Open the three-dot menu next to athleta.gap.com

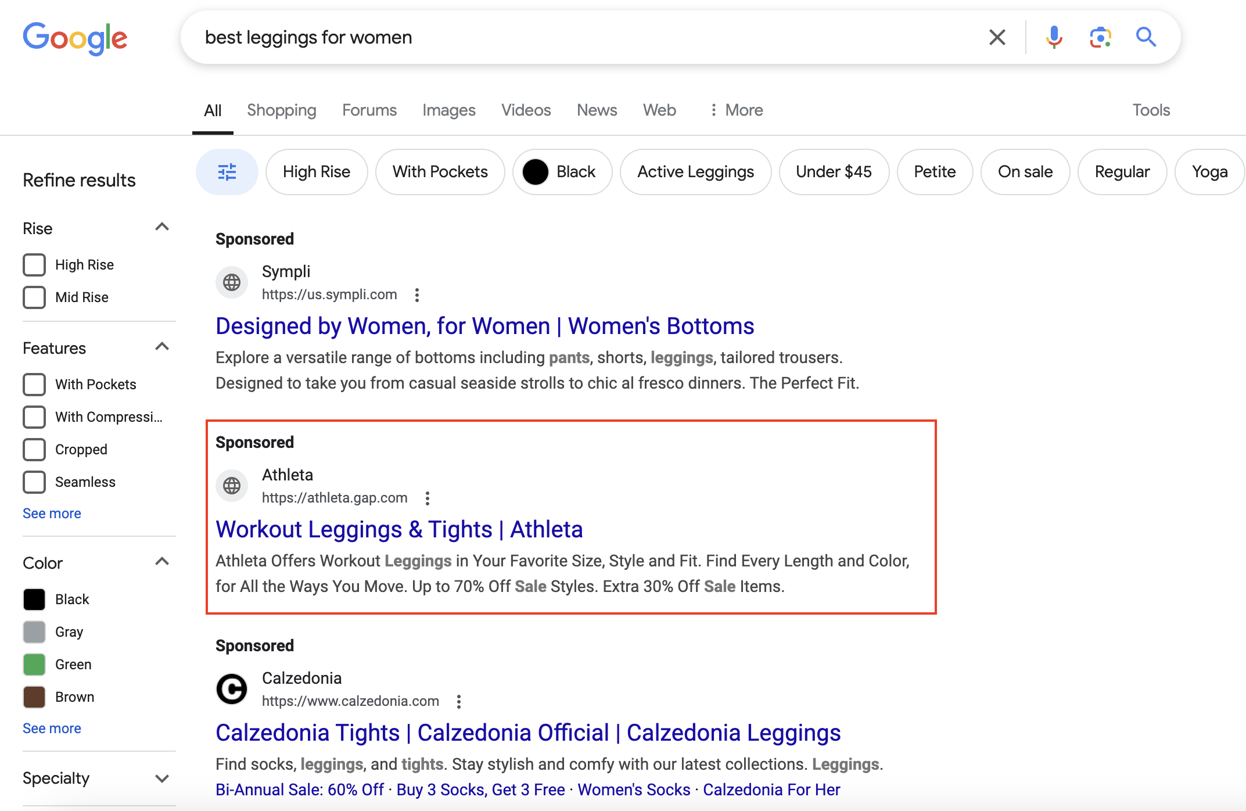[x=427, y=498]
